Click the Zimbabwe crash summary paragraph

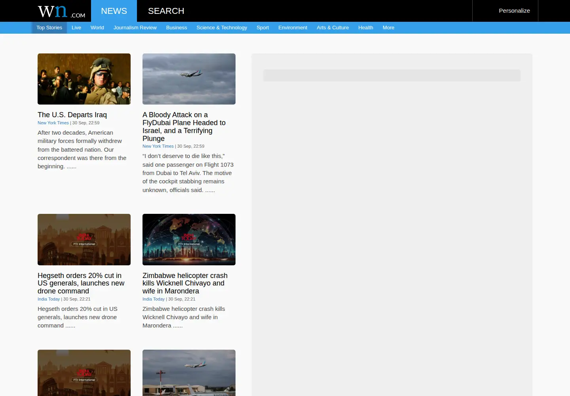click(184, 317)
